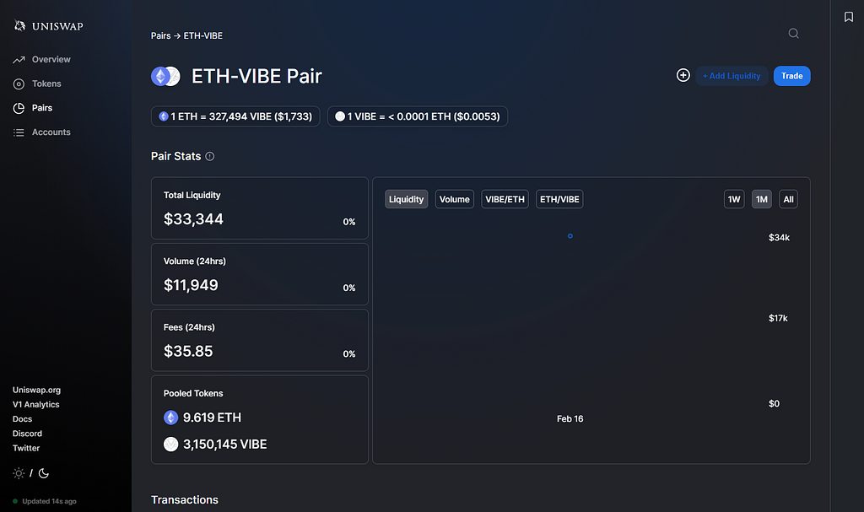Click the Overview trend-line icon

tap(19, 60)
